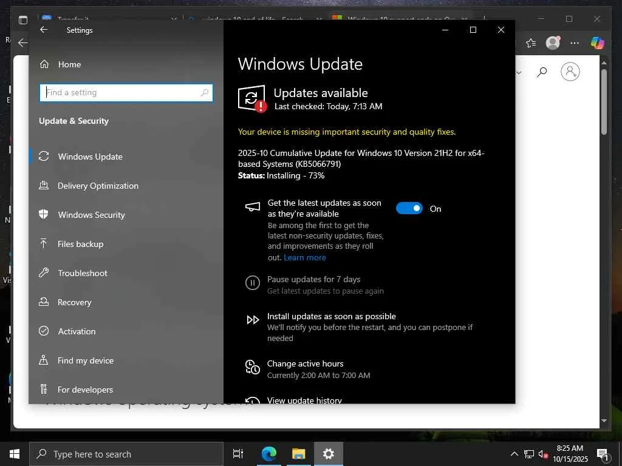Click the Edge page vertical scrollbar
The image size is (622, 466).
click(604, 102)
